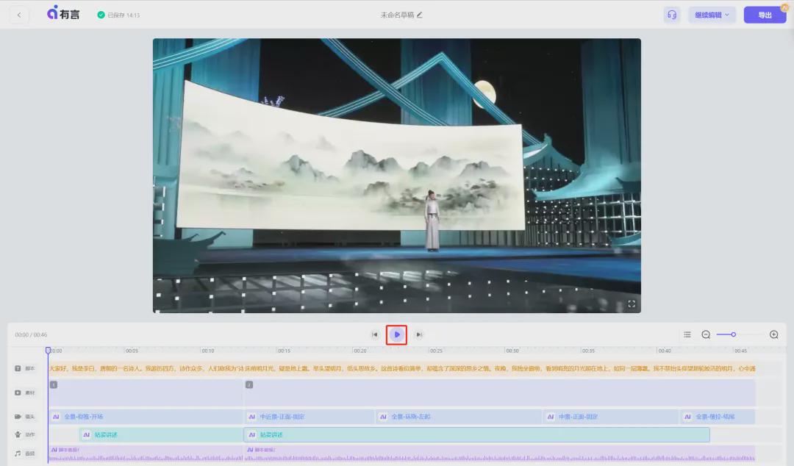Screen dimensions: 794x466
Task: Open the AI menu on the 中景-正面-固定 shot
Action: 550,416
